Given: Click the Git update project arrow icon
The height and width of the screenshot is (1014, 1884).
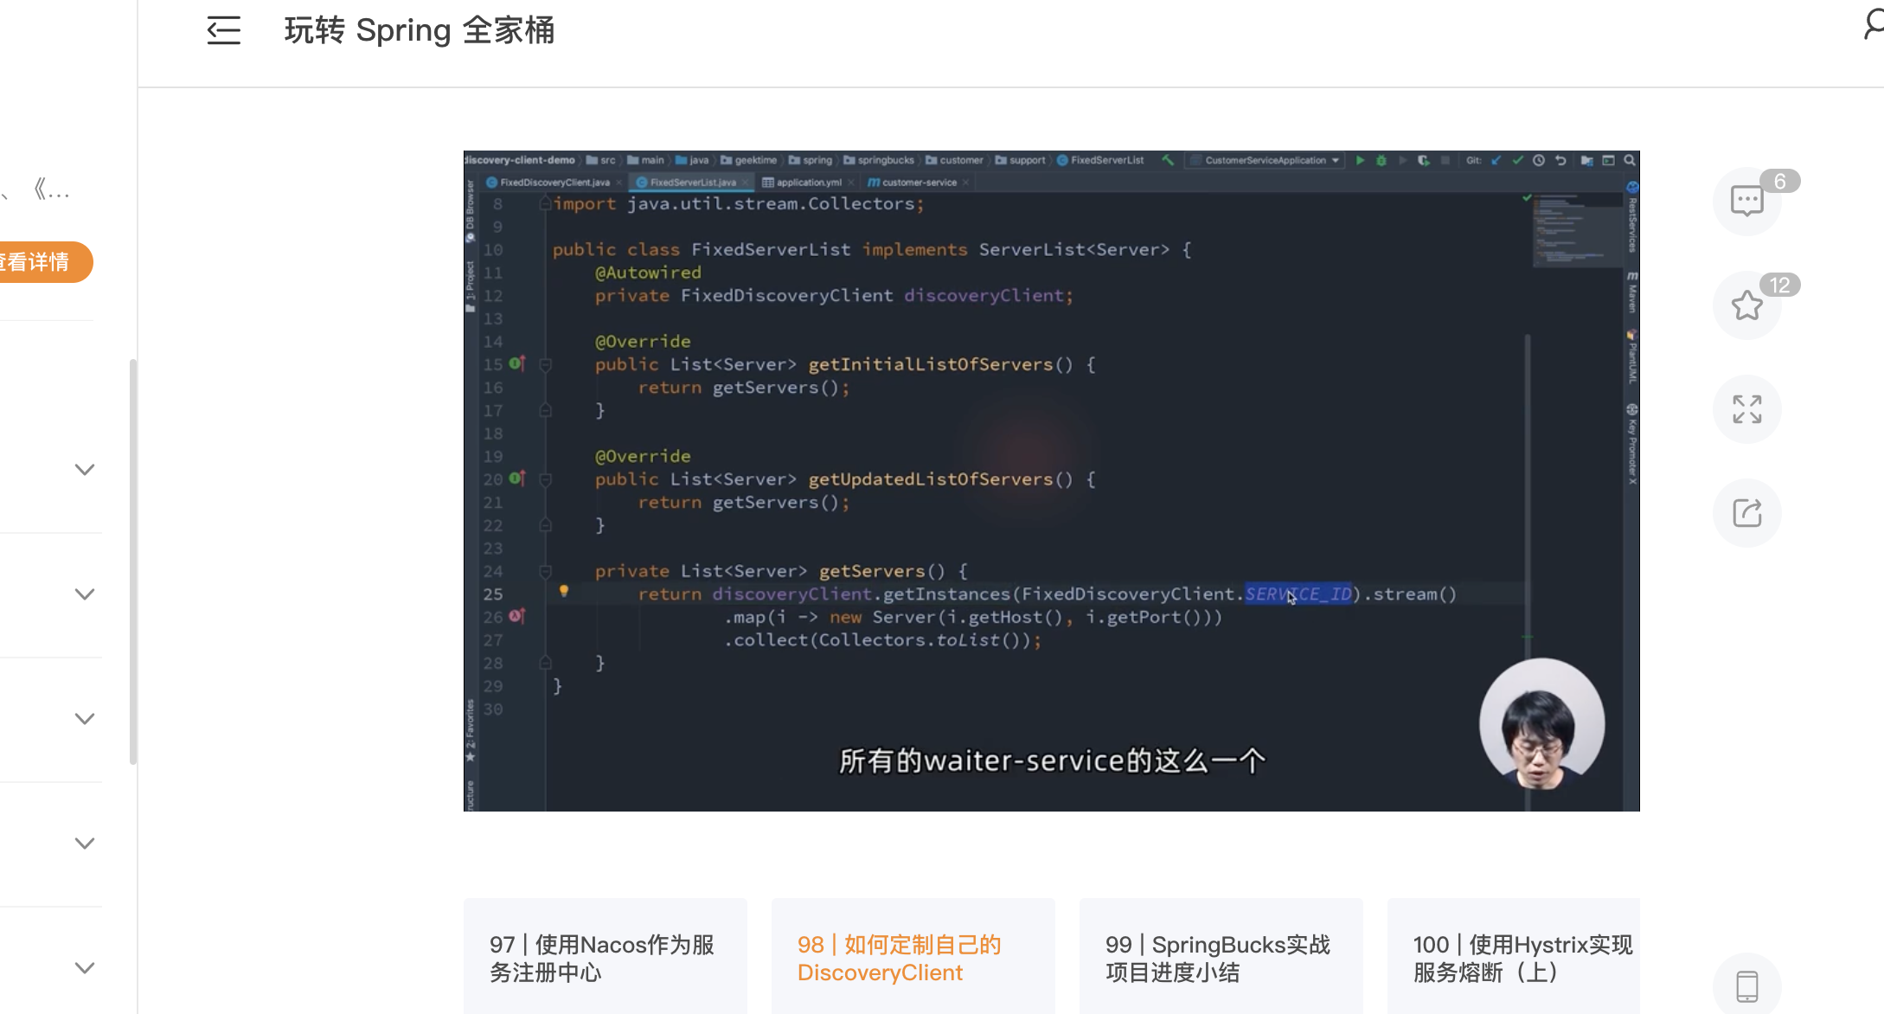Looking at the screenshot, I should (x=1496, y=160).
